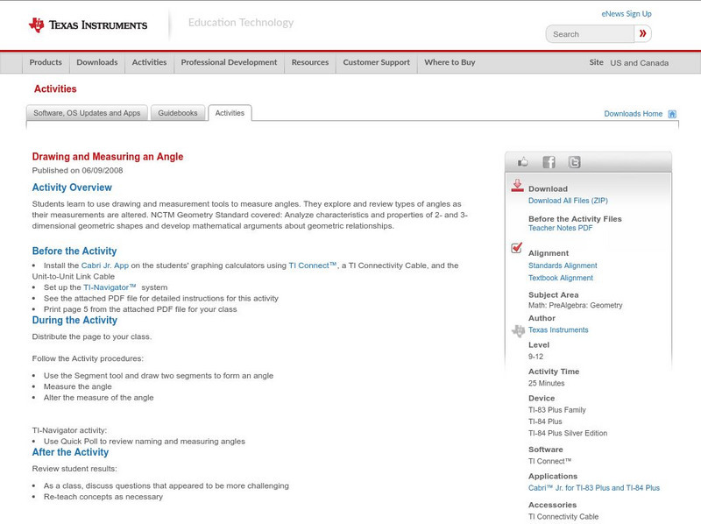Image resolution: width=701 pixels, height=524 pixels.
Task: Open the Where to Buy menu
Action: (x=450, y=62)
